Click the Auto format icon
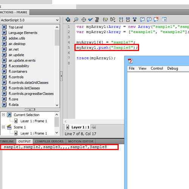Image resolution: width=189 pixels, height=189 pixels. [97, 20]
